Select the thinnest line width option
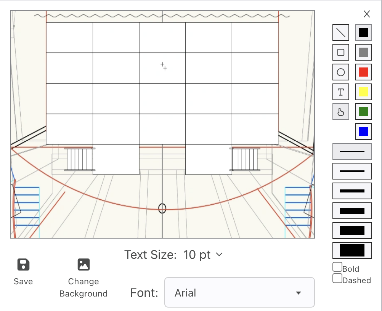This screenshot has width=382, height=311. click(352, 151)
